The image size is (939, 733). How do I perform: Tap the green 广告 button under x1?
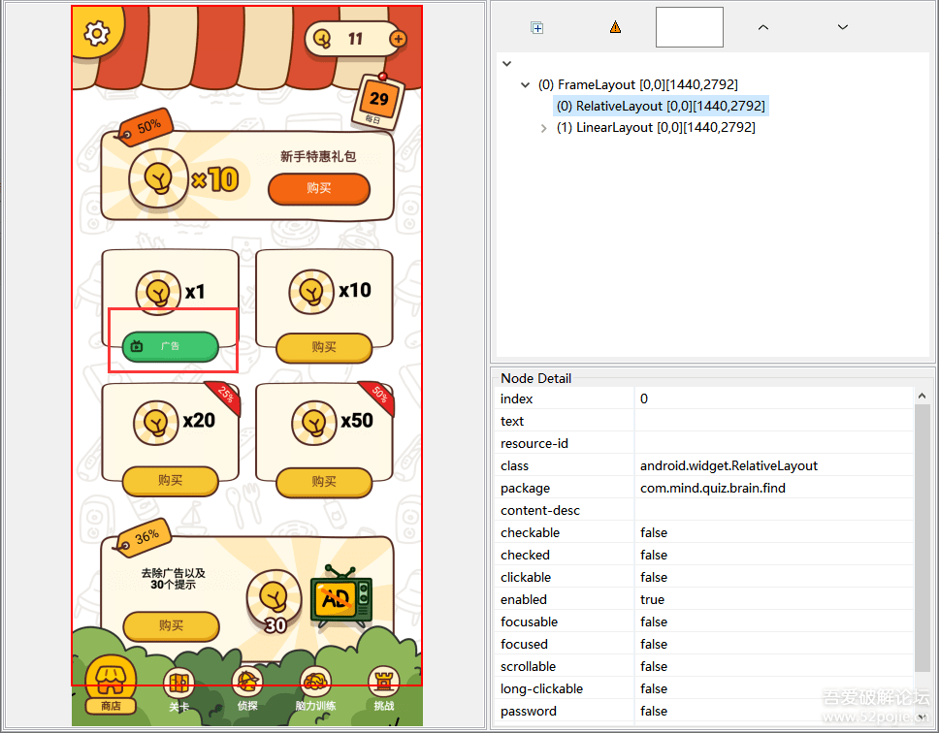pos(170,346)
